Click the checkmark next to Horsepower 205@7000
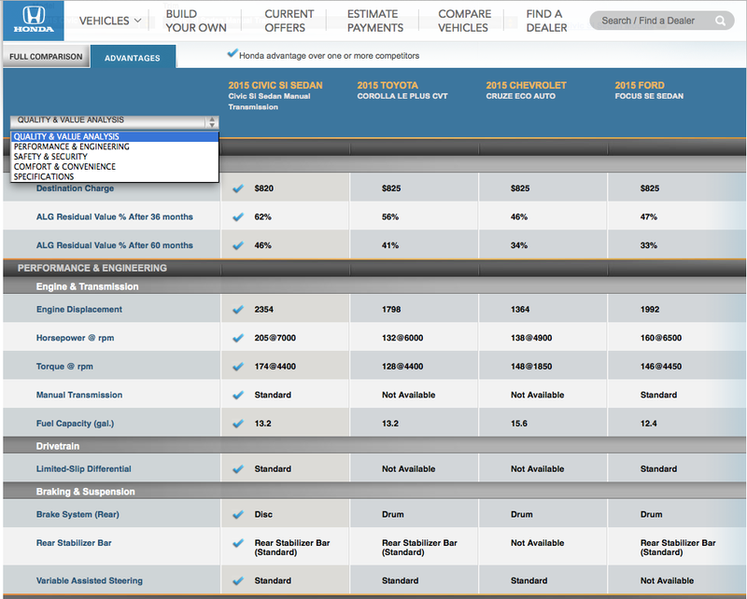The image size is (747, 599). point(238,338)
